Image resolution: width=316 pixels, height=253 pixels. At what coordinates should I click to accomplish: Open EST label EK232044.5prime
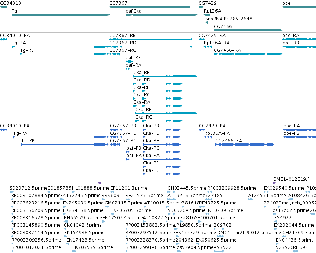tap(294, 225)
